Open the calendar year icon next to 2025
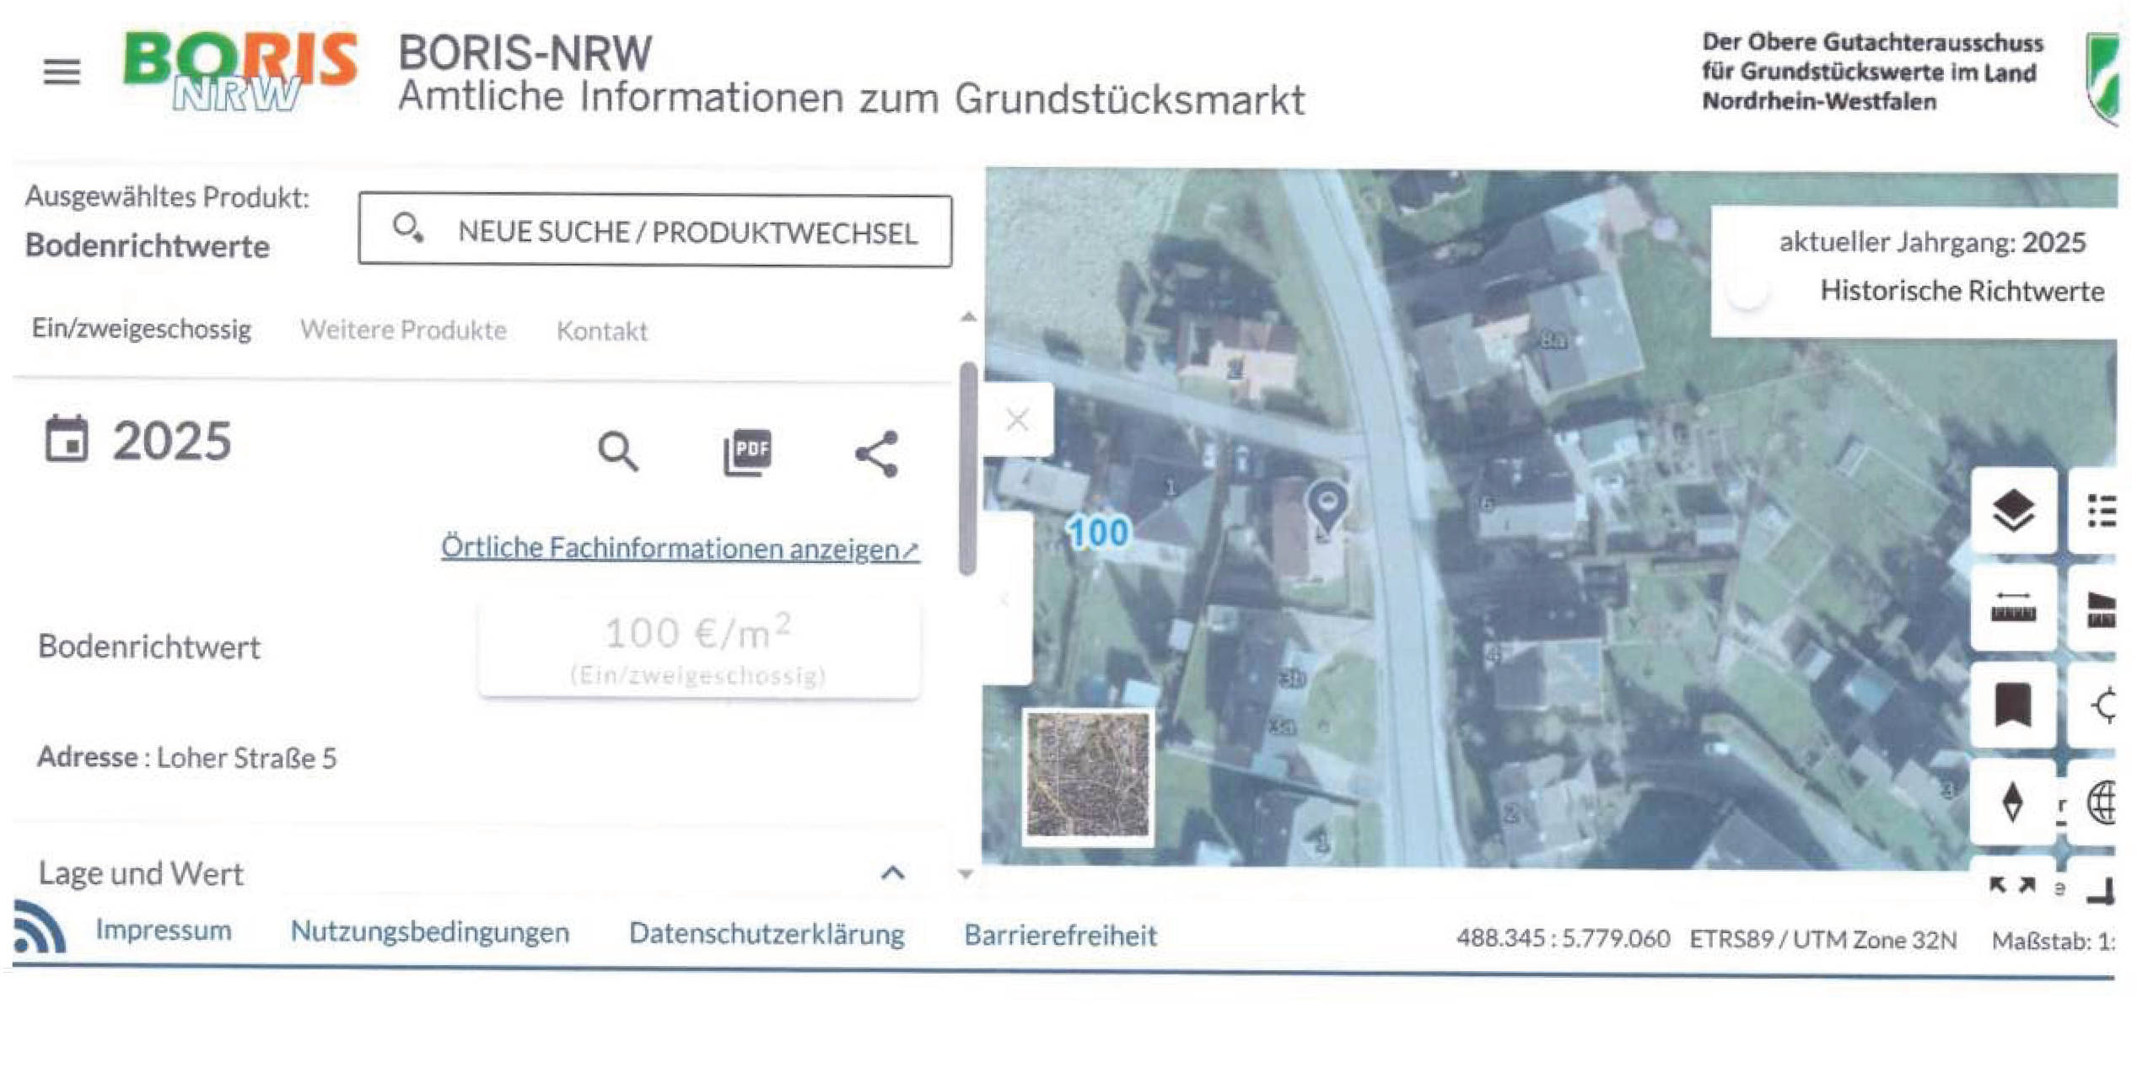The height and width of the screenshot is (1068, 2137). 66,438
